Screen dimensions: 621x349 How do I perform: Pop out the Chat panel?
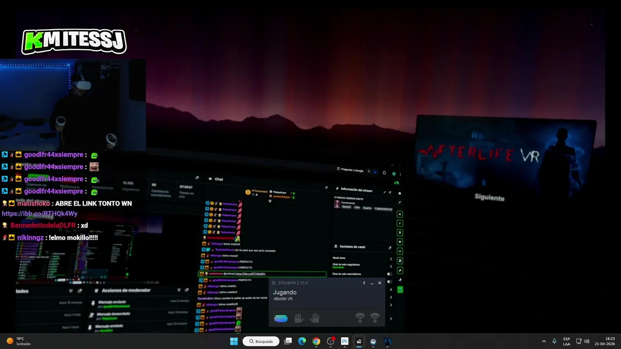[x=326, y=188]
